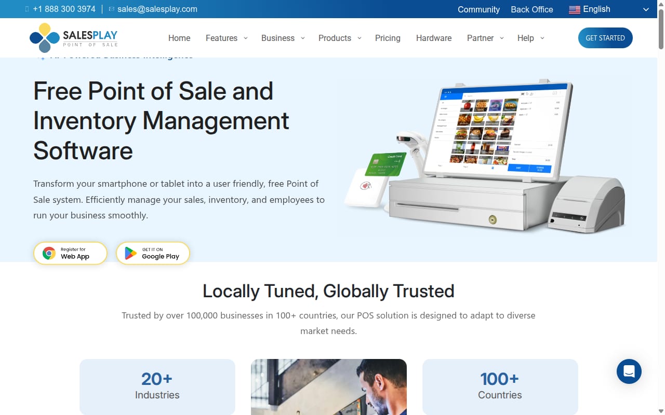The image size is (665, 415).
Task: Click the 20+ Industries card
Action: 157,386
